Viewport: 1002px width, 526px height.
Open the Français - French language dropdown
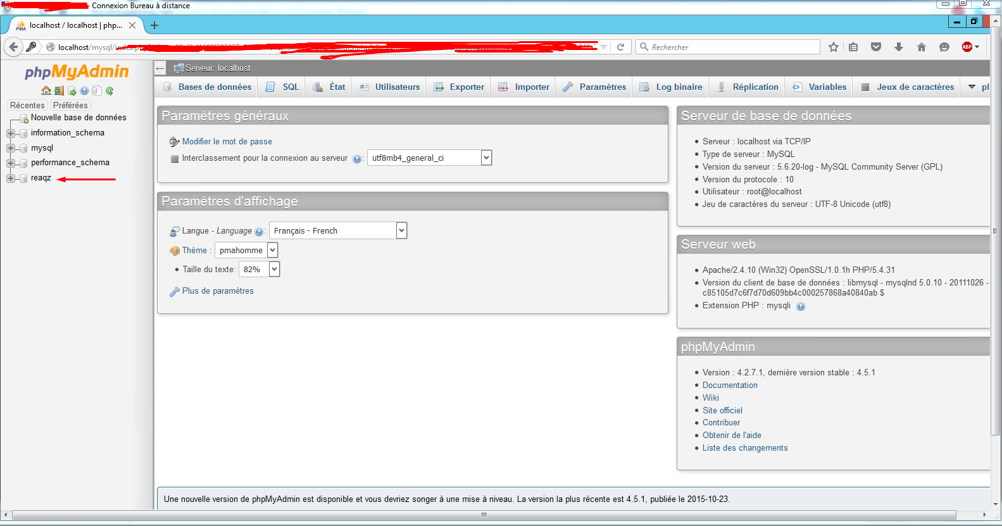pos(338,230)
